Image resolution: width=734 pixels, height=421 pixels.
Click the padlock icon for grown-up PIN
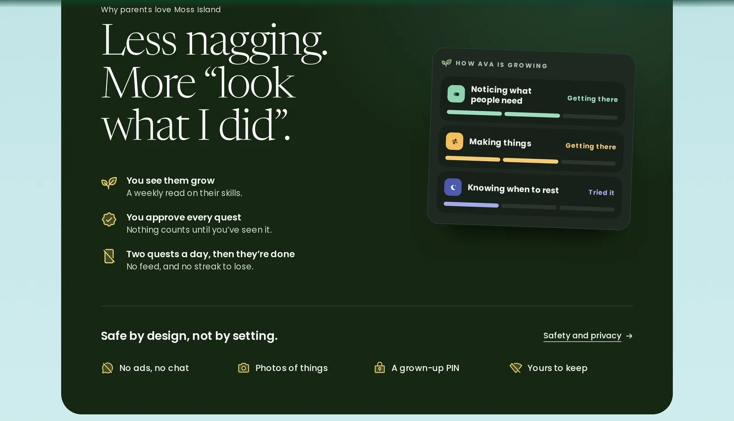(379, 367)
